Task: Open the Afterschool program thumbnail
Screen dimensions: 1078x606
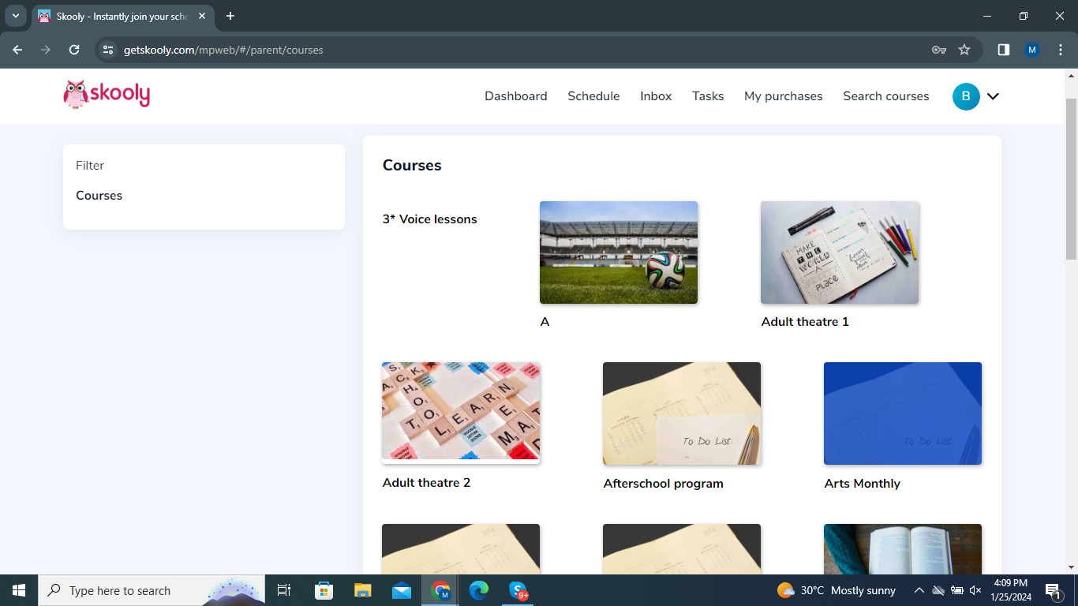Action: pos(682,413)
